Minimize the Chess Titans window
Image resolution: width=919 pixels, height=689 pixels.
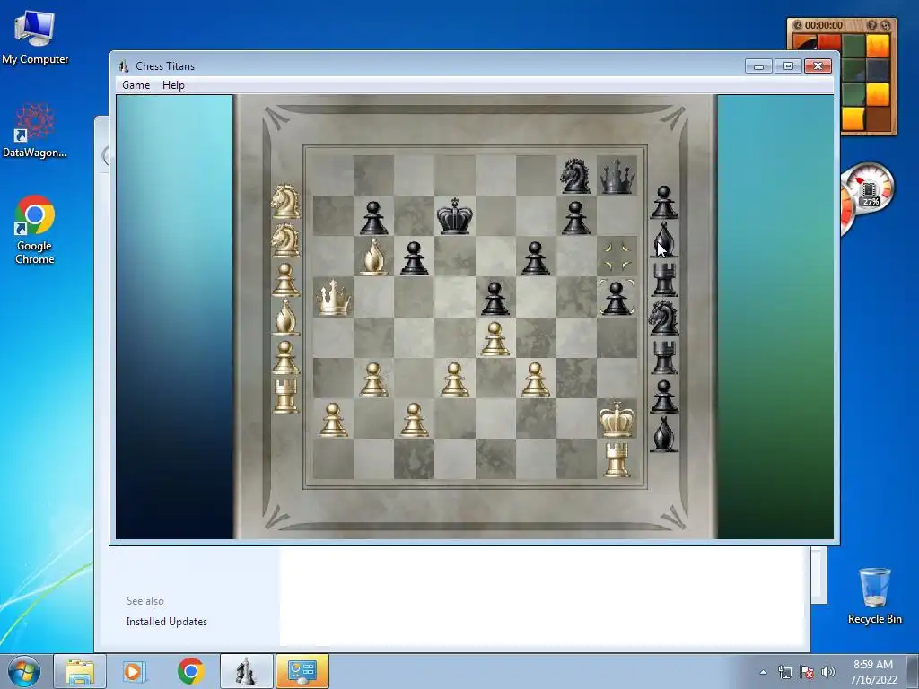[759, 66]
